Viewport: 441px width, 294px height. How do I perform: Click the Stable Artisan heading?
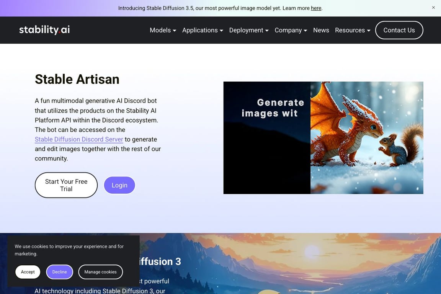click(x=77, y=79)
